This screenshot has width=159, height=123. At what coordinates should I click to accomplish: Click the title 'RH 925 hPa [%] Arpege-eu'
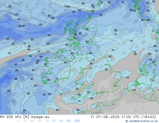25,117
